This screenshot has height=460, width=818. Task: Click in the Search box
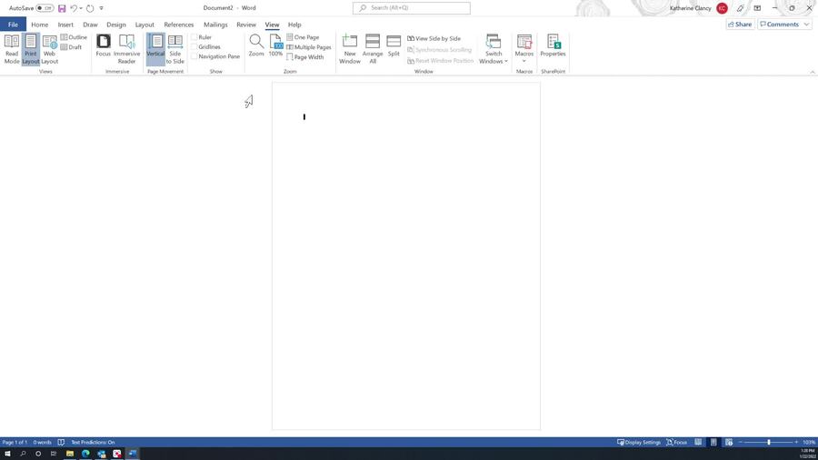(x=412, y=8)
